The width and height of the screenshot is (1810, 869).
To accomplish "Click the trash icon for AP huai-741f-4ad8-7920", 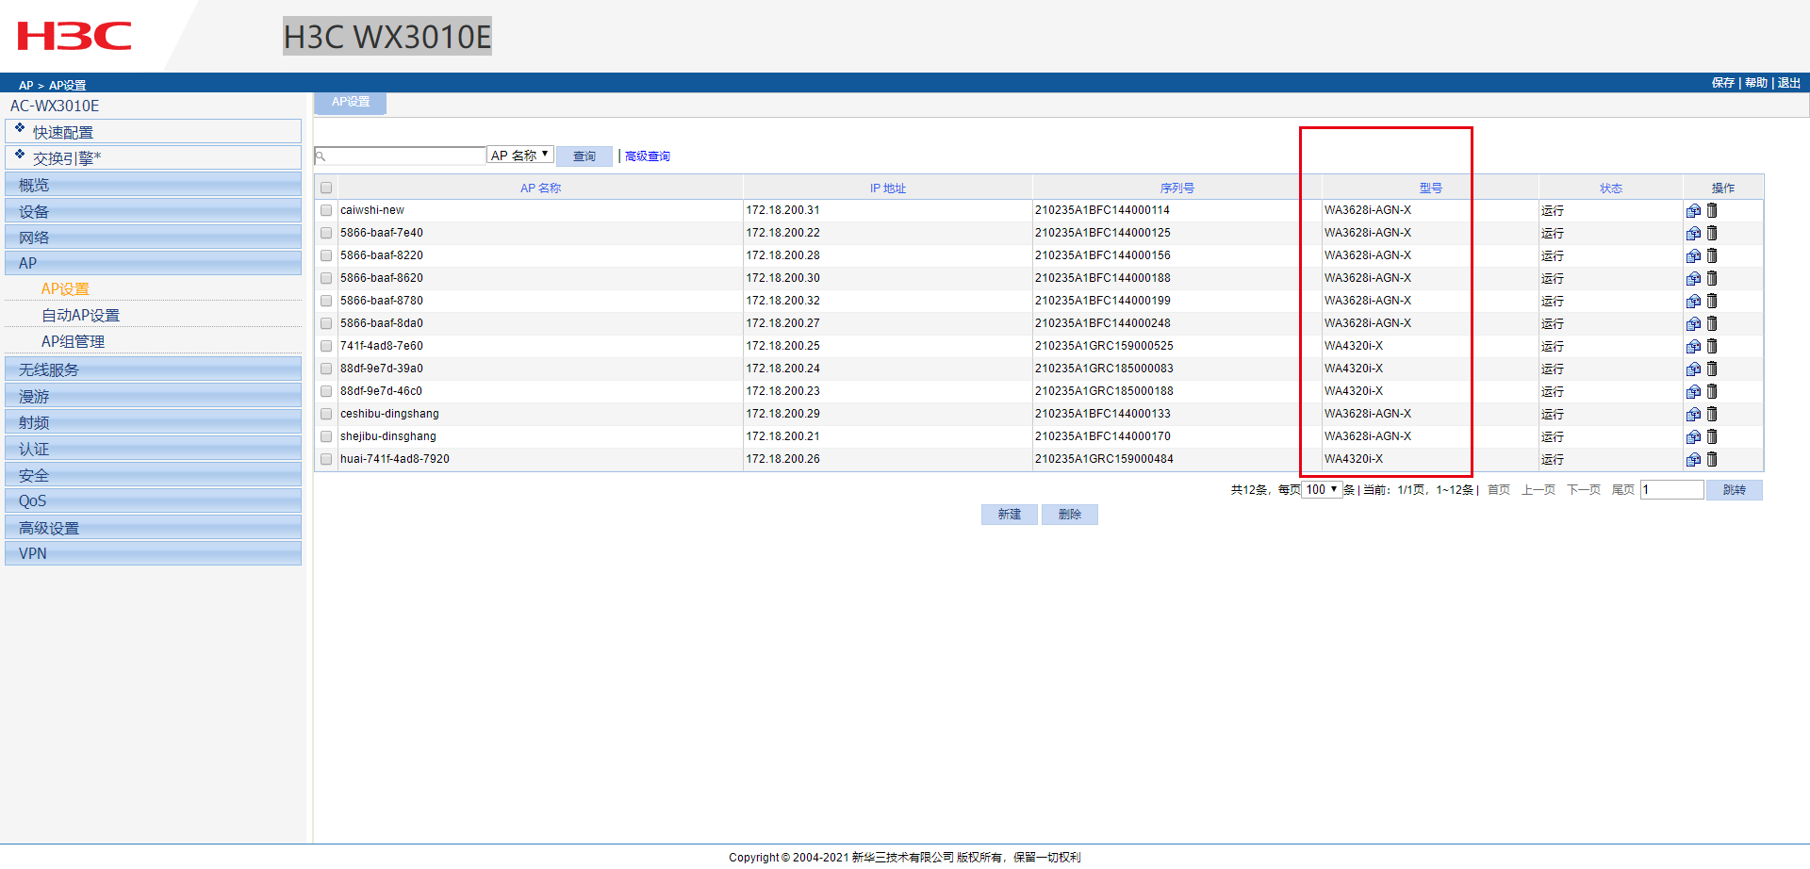I will (x=1712, y=459).
